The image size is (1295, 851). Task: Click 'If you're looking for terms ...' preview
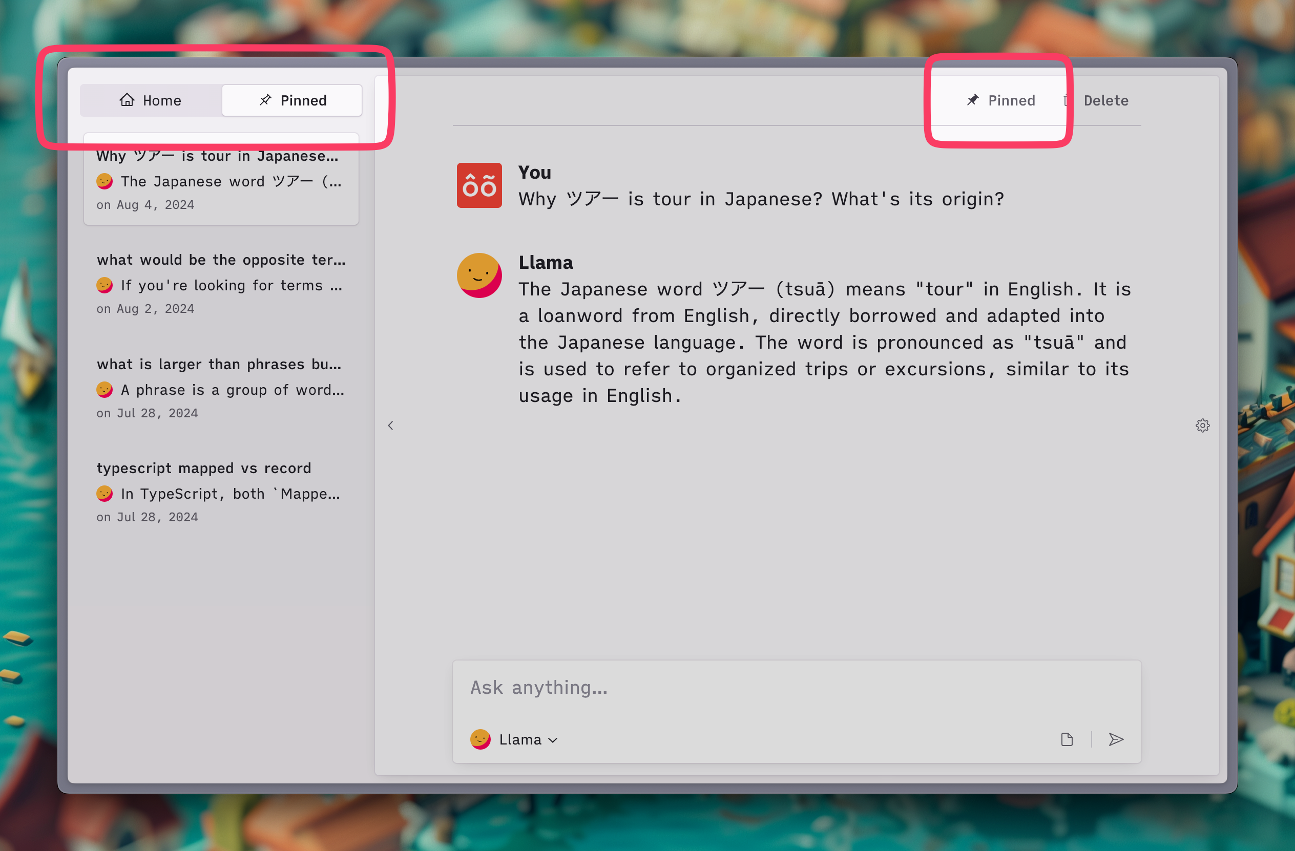coord(231,286)
